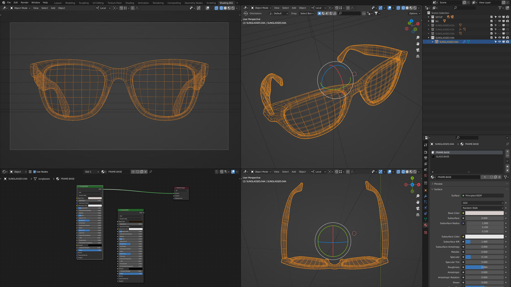This screenshot has height=287, width=511.
Task: Switch to Modeling workspace tab
Action: click(x=70, y=3)
